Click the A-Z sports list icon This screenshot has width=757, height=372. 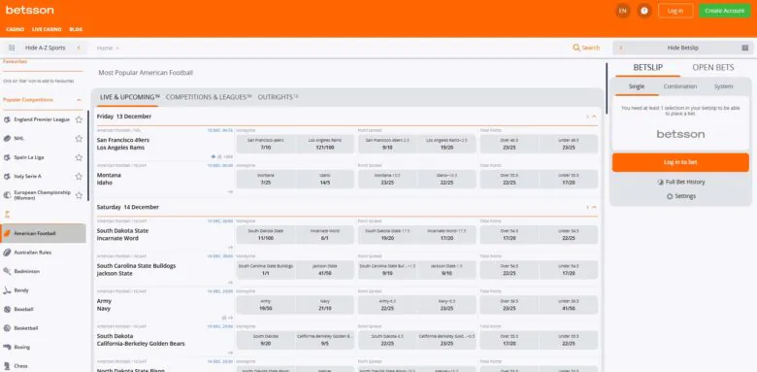pos(12,48)
